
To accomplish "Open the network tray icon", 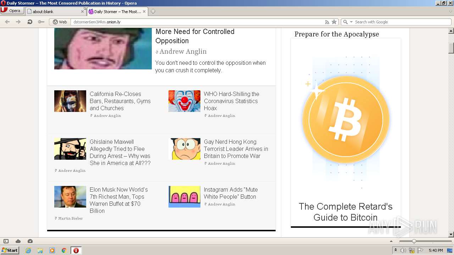I will pyautogui.click(x=412, y=250).
